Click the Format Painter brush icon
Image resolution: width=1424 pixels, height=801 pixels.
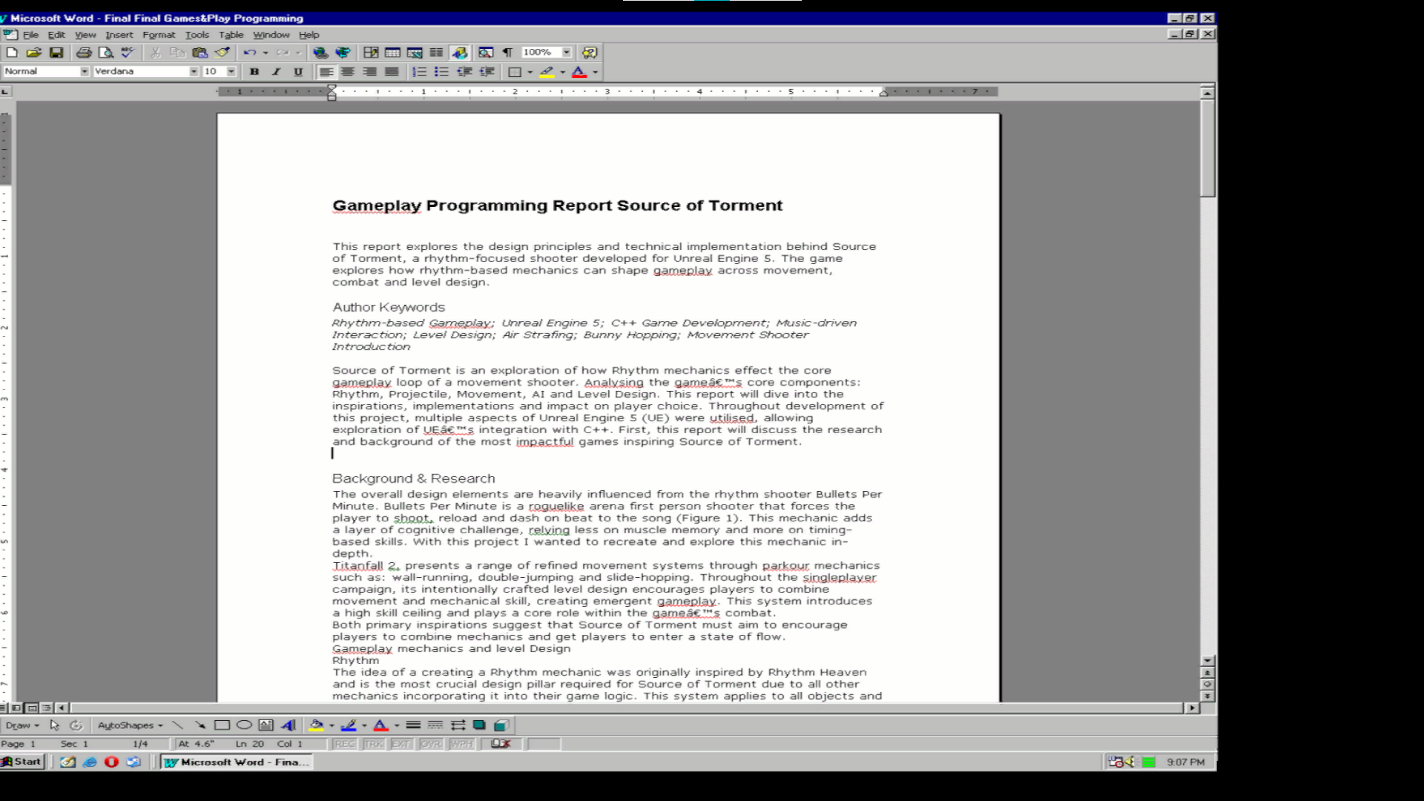point(222,53)
